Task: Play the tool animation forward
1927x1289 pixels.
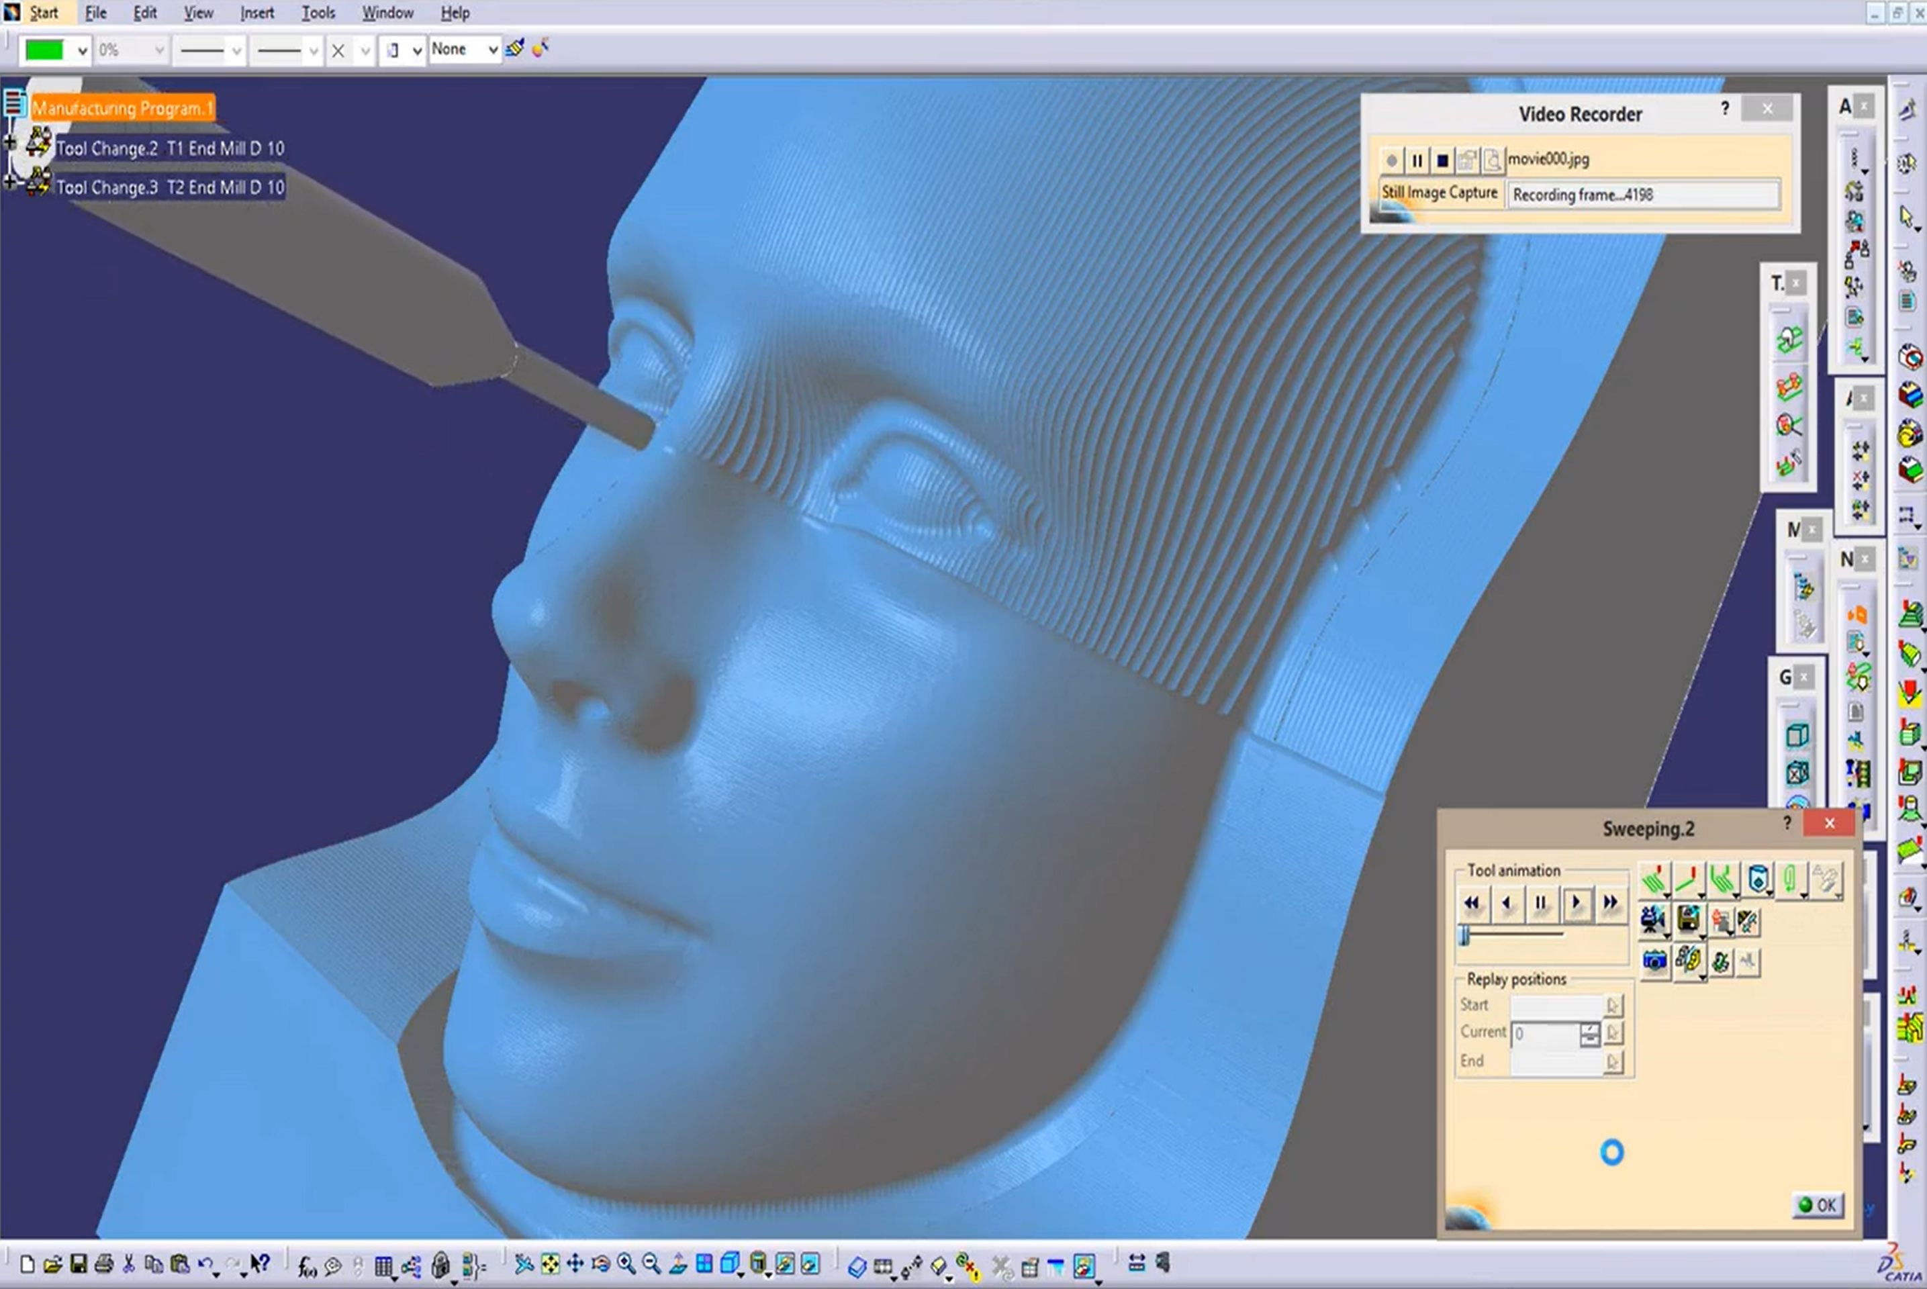Action: click(x=1576, y=902)
